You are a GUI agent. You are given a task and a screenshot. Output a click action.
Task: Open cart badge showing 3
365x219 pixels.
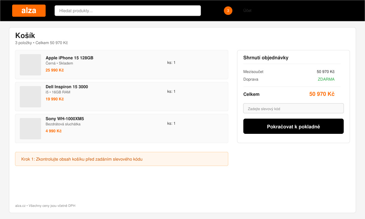(x=228, y=11)
